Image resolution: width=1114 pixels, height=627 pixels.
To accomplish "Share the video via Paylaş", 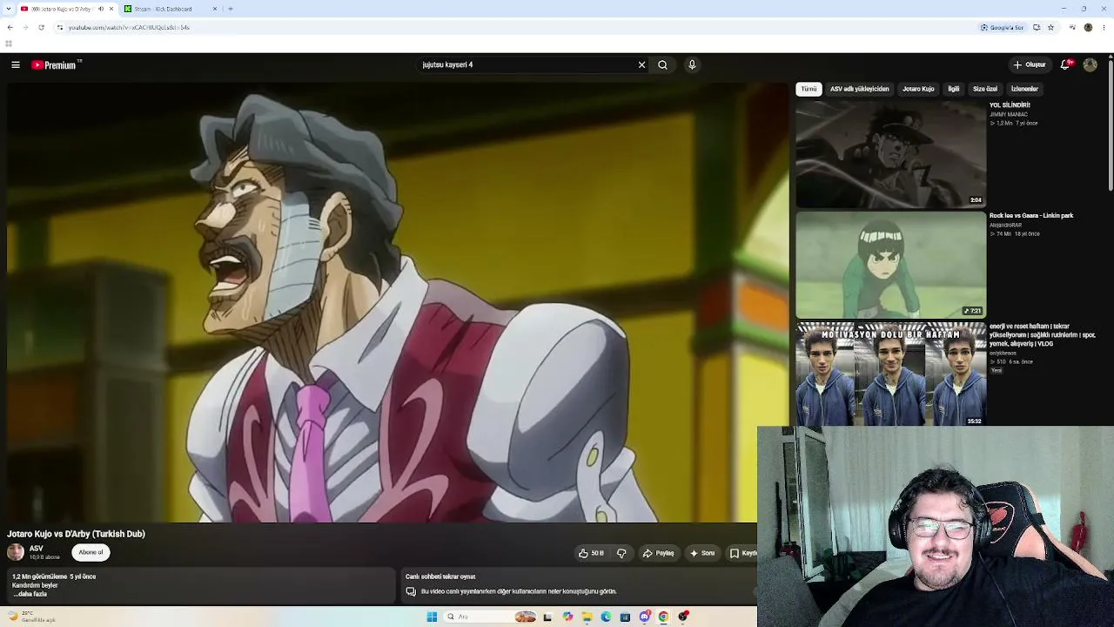I will tap(659, 553).
